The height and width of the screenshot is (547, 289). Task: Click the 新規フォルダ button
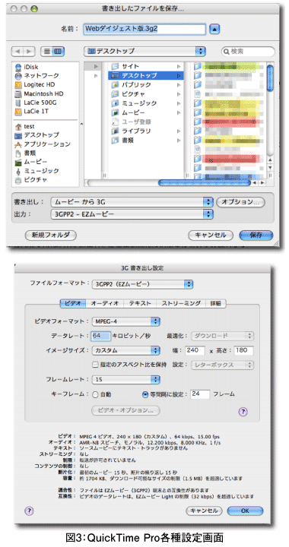click(x=51, y=235)
